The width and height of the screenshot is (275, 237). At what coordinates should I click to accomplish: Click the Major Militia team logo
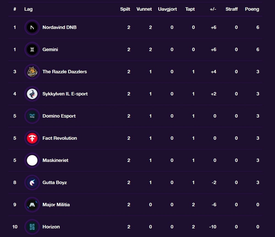click(32, 205)
